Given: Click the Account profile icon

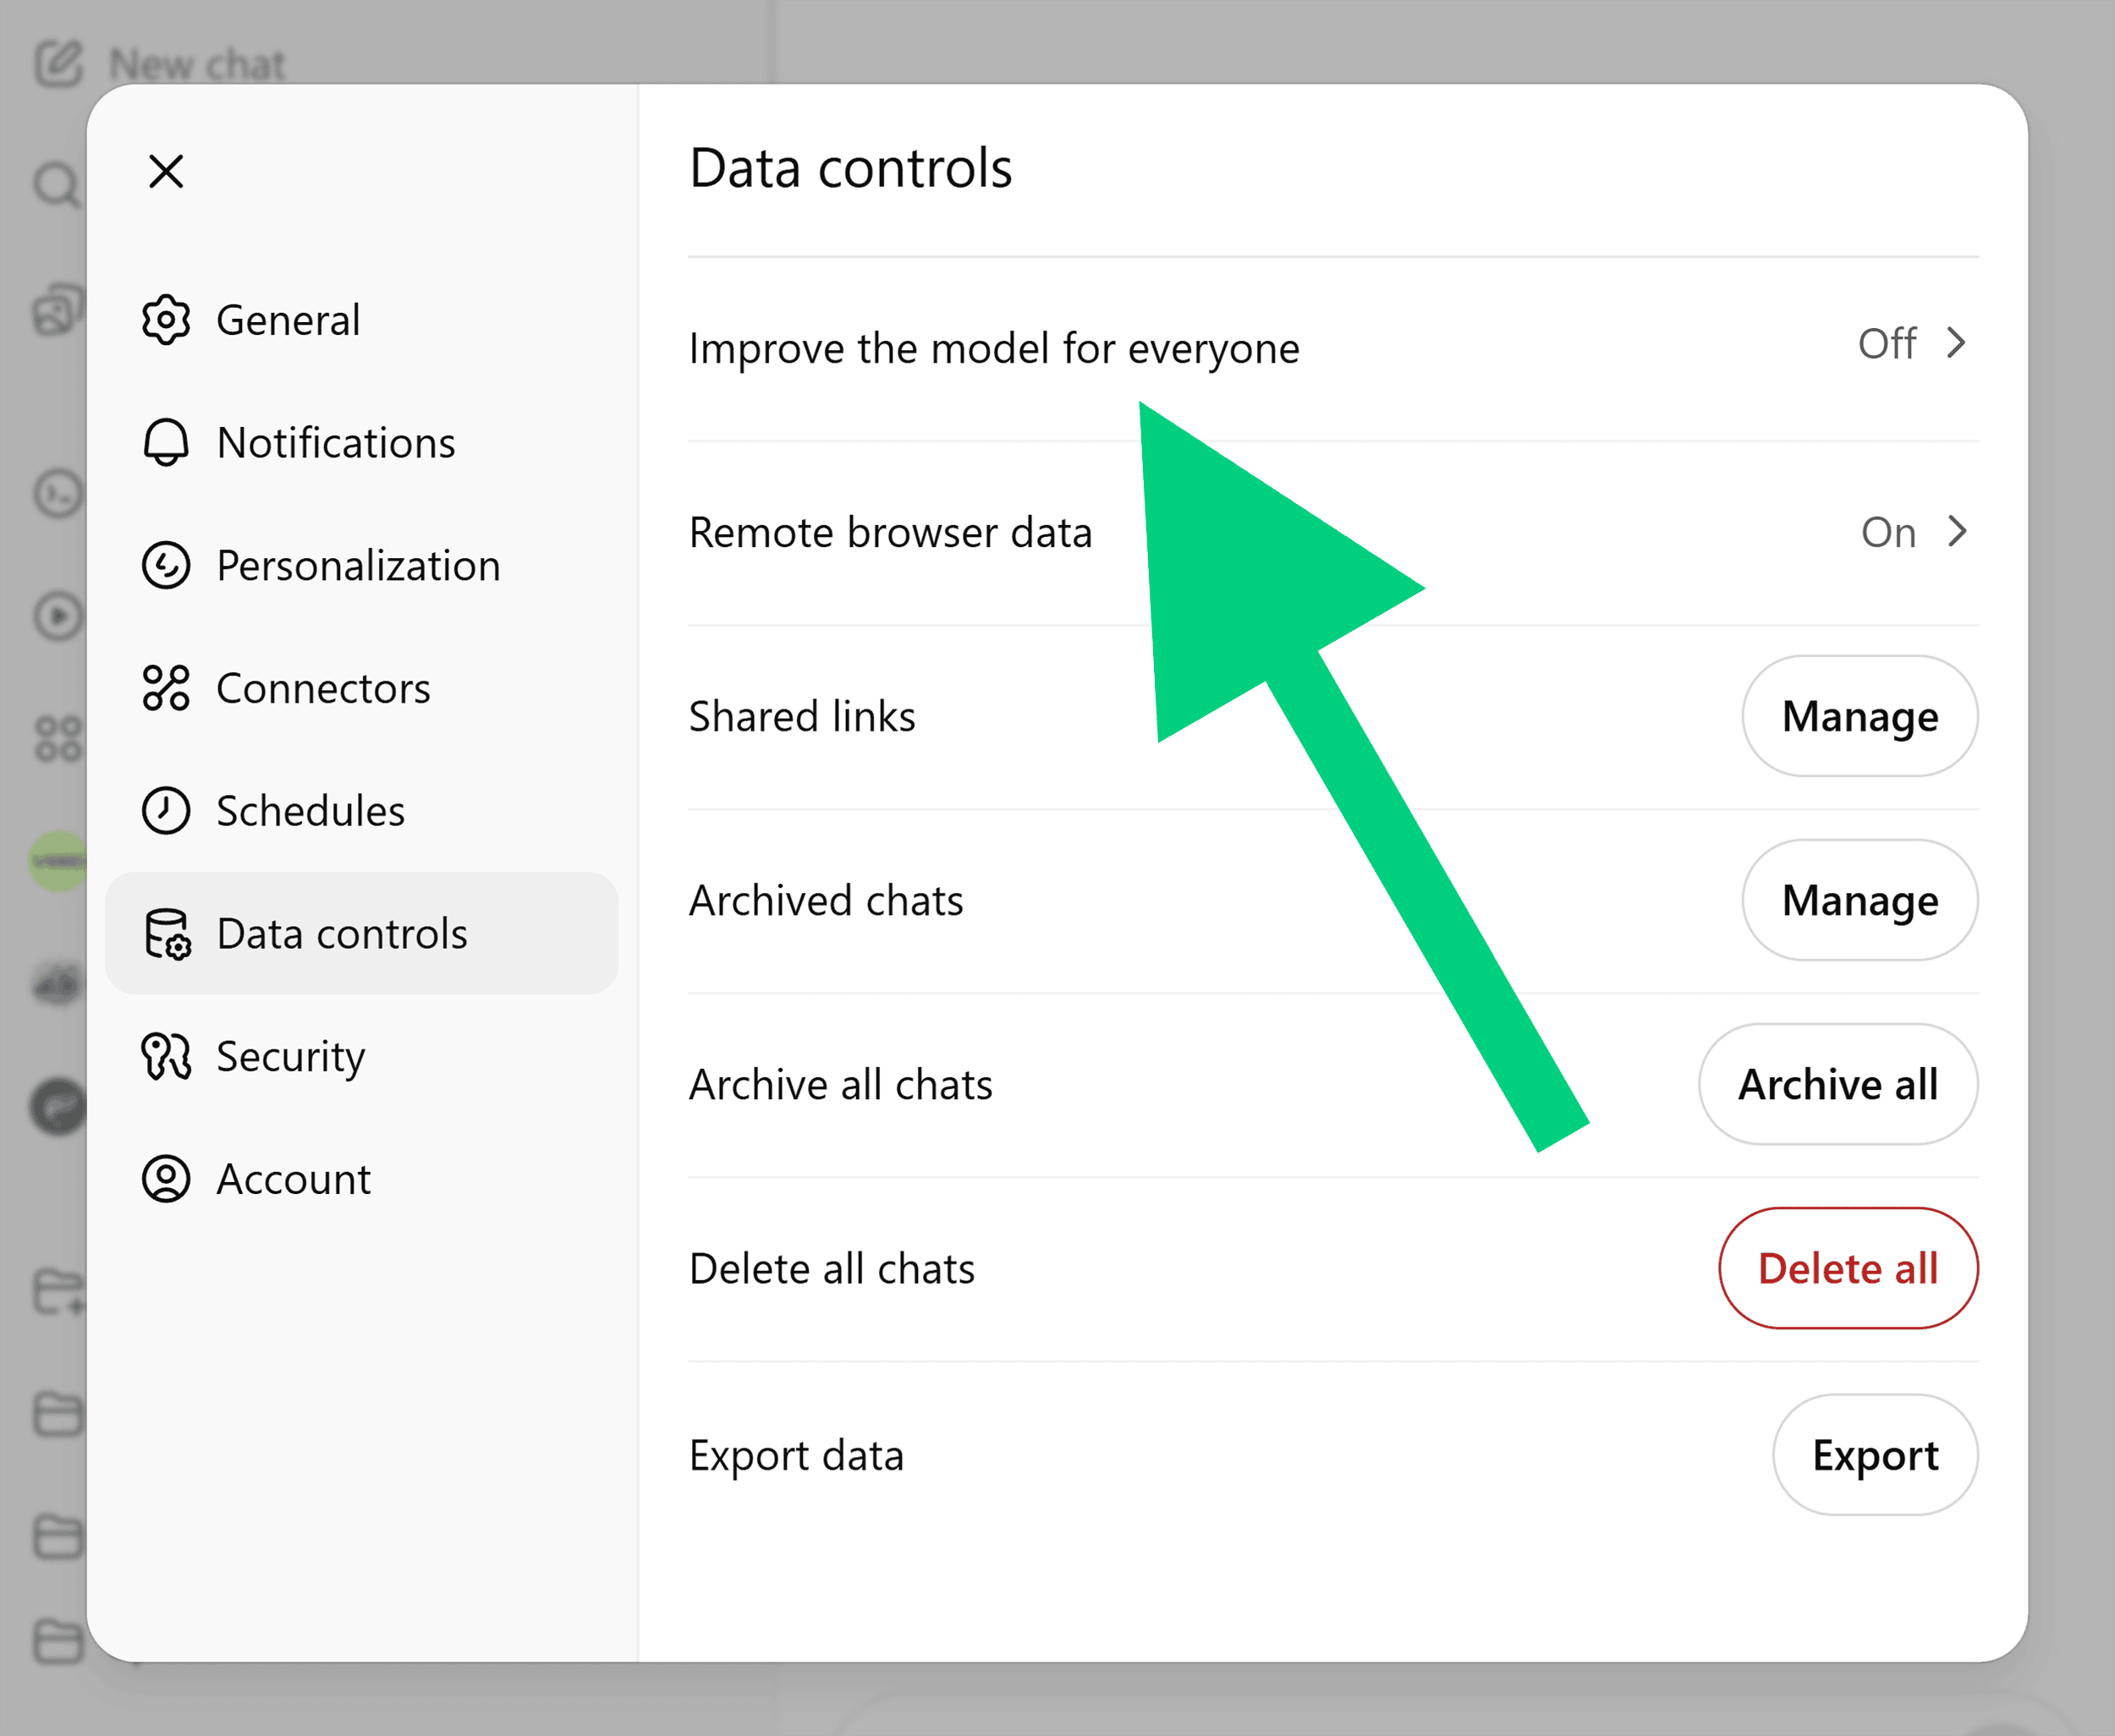Looking at the screenshot, I should click(166, 1179).
